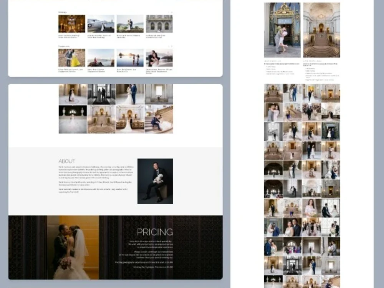Click the Weddings section heading

(62, 12)
